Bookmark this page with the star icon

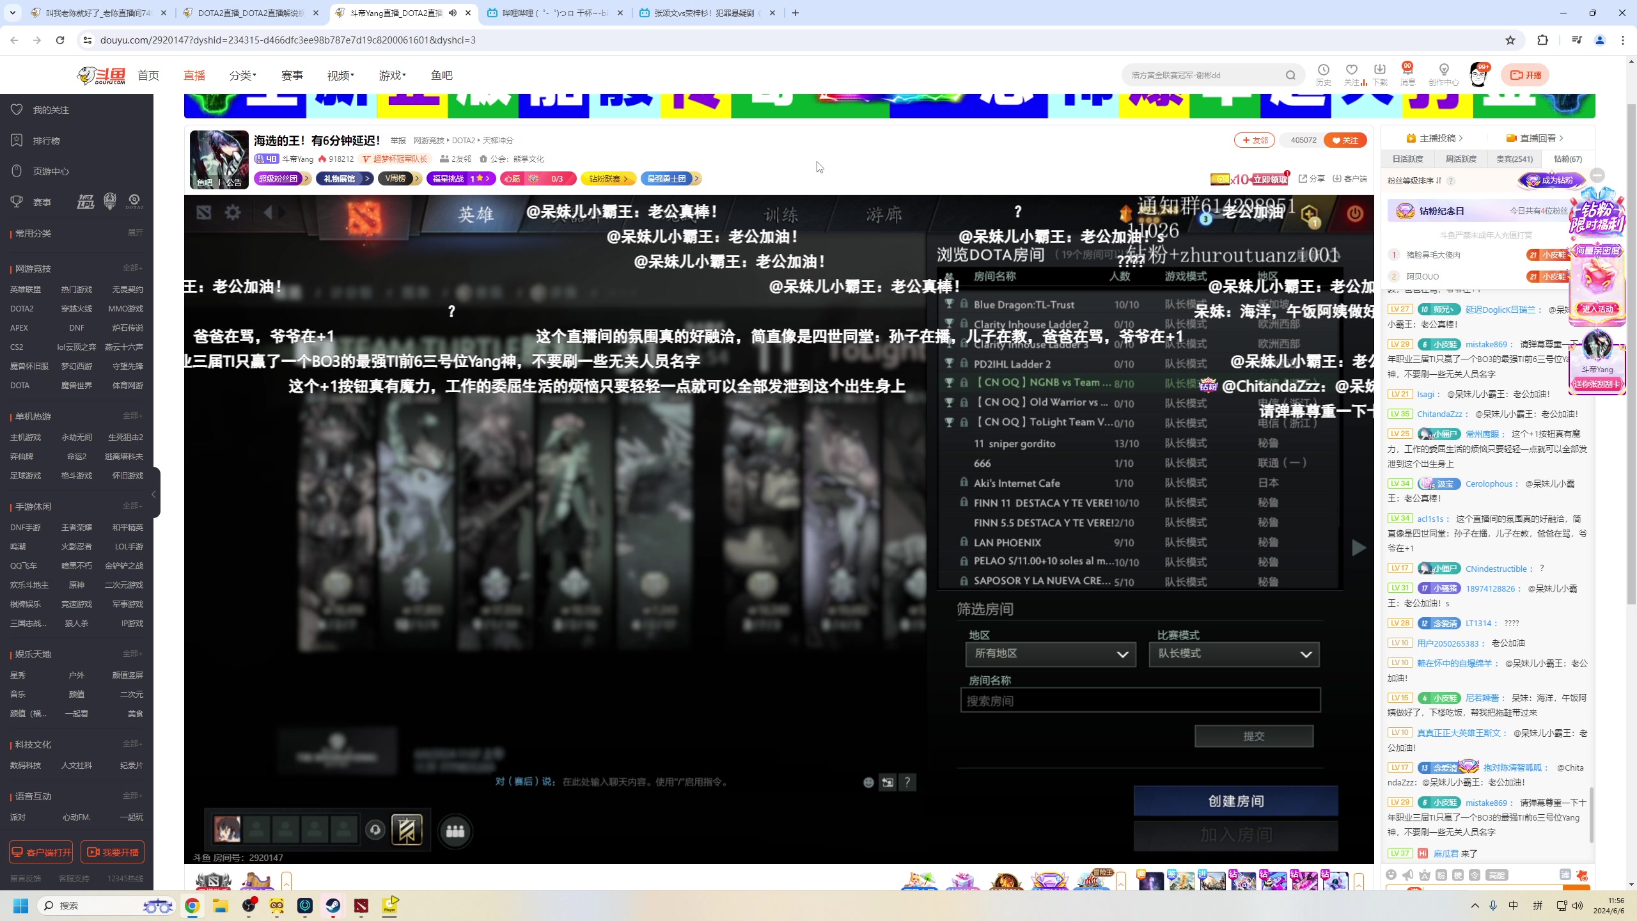[x=1510, y=40]
